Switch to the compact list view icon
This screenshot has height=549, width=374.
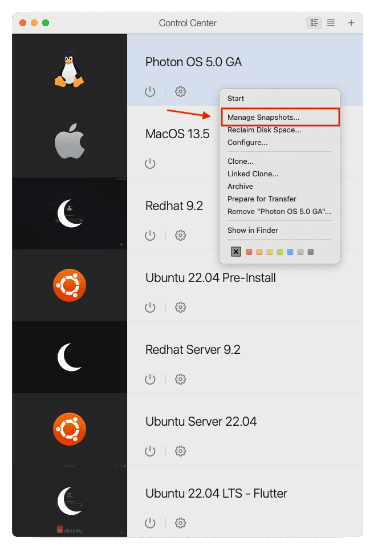click(x=331, y=23)
